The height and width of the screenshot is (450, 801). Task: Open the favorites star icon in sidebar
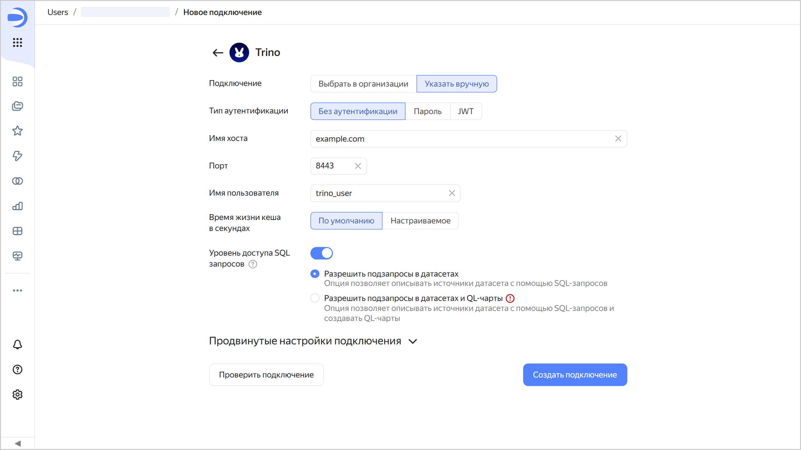18,131
